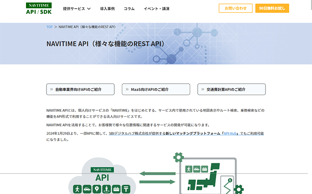Expand the 提供サービス dropdown menu
312x194 pixels.
[77, 8]
